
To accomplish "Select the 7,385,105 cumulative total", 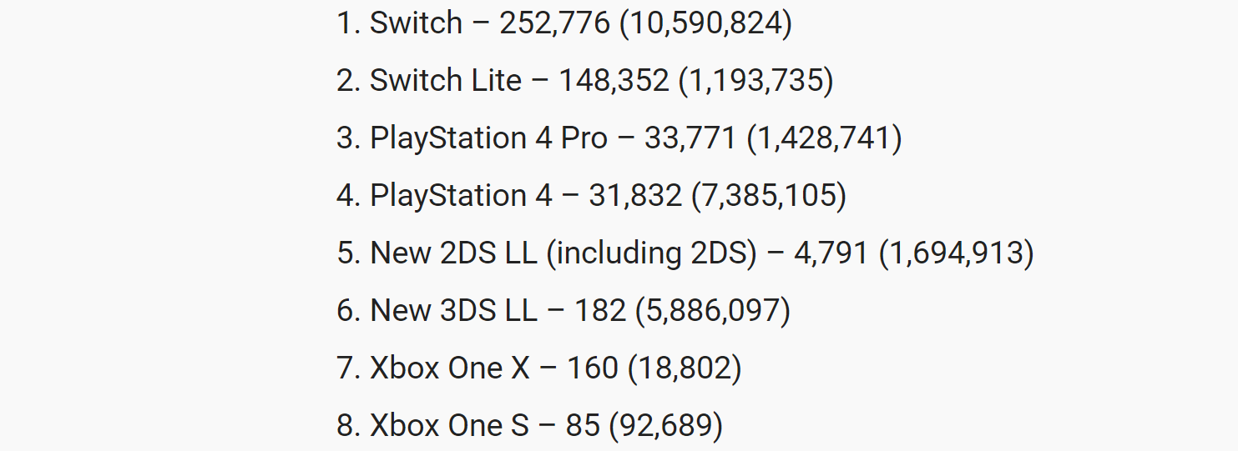I will (x=769, y=195).
